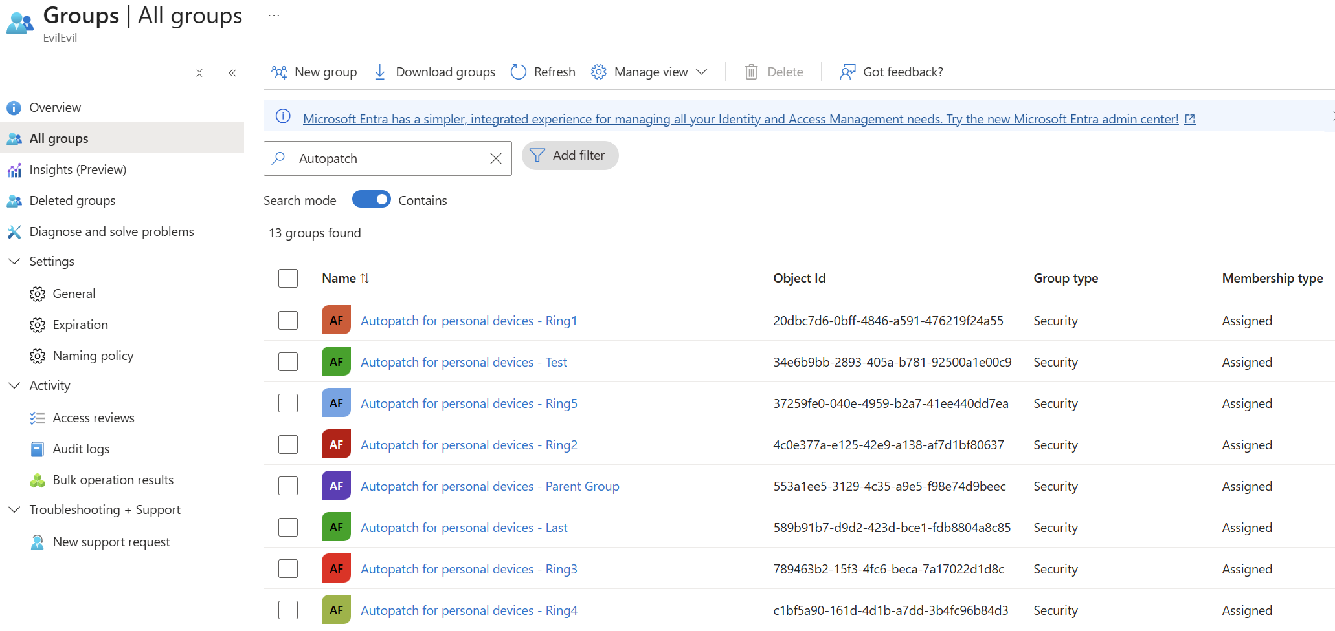
Task: Click the small X above the sidebar menu
Action: [199, 73]
